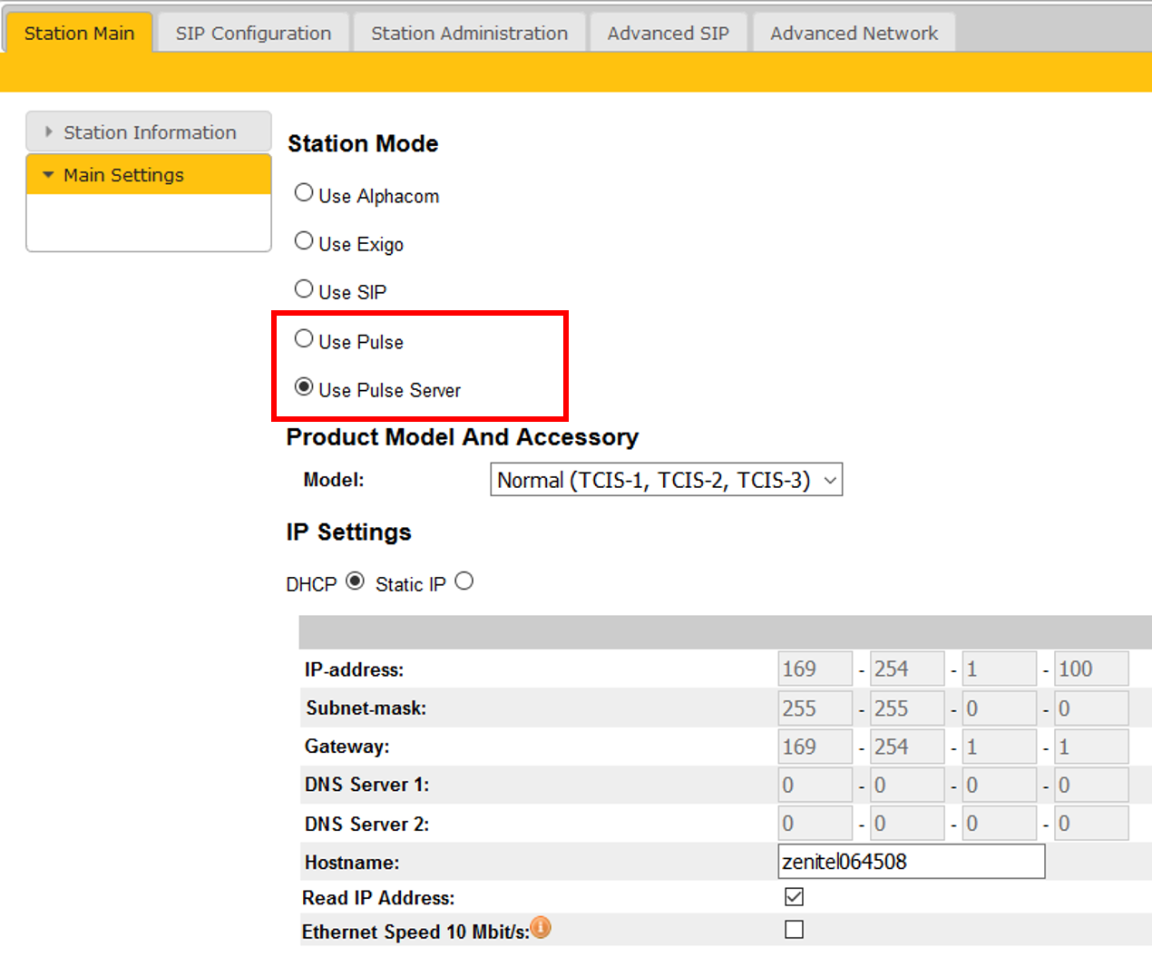Image resolution: width=1152 pixels, height=957 pixels.
Task: Open the Advanced Network tab
Action: [854, 34]
